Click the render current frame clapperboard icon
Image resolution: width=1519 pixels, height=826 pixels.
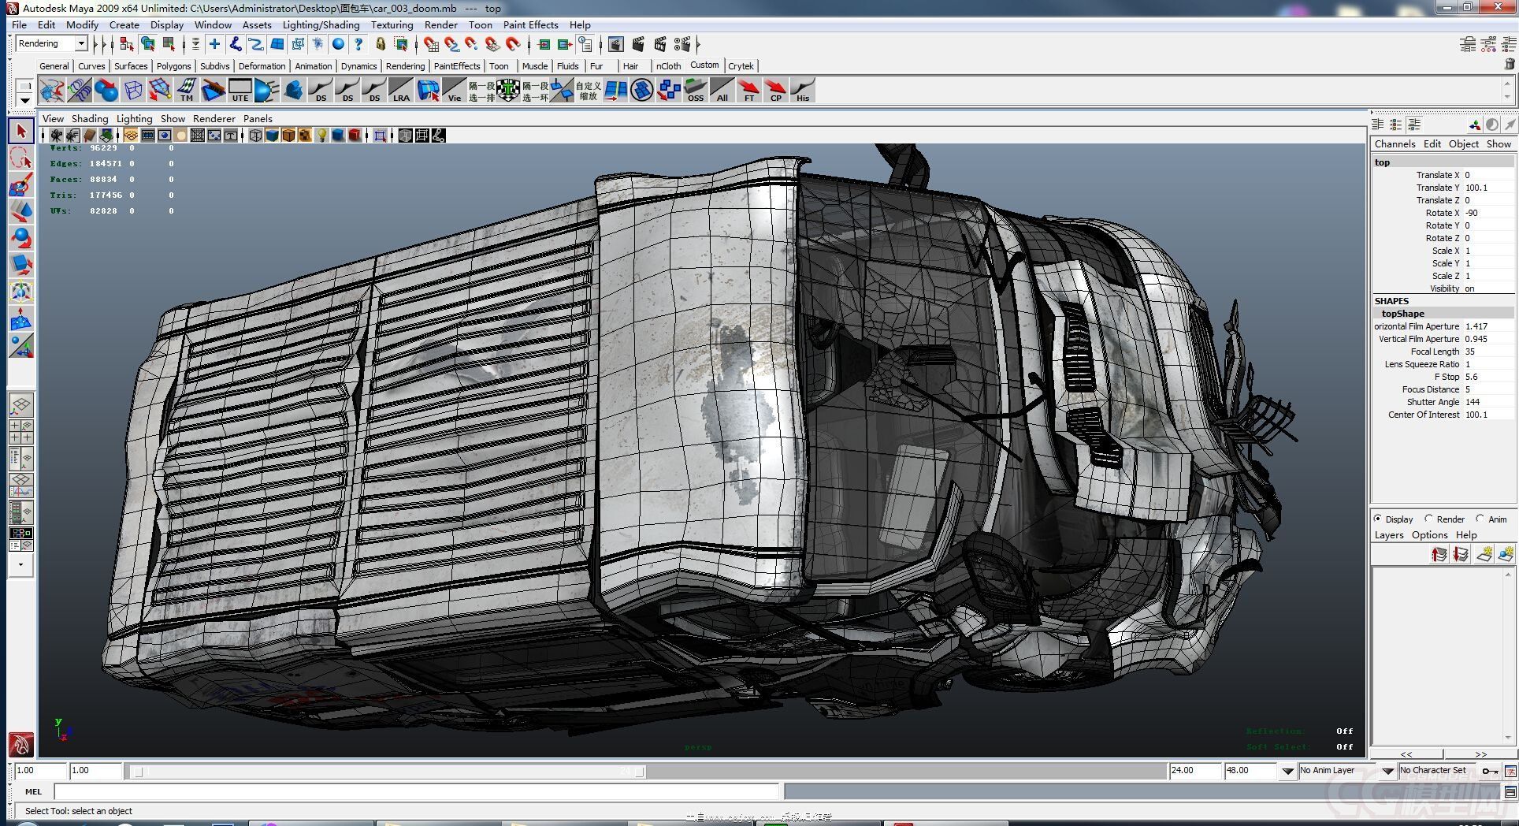point(639,44)
